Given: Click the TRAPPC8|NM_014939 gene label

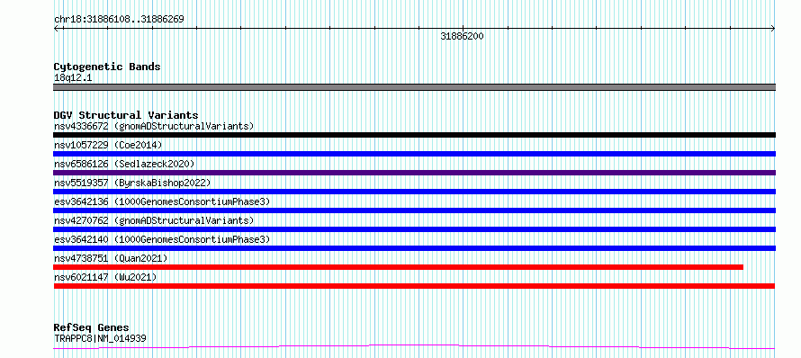Looking at the screenshot, I should point(100,337).
